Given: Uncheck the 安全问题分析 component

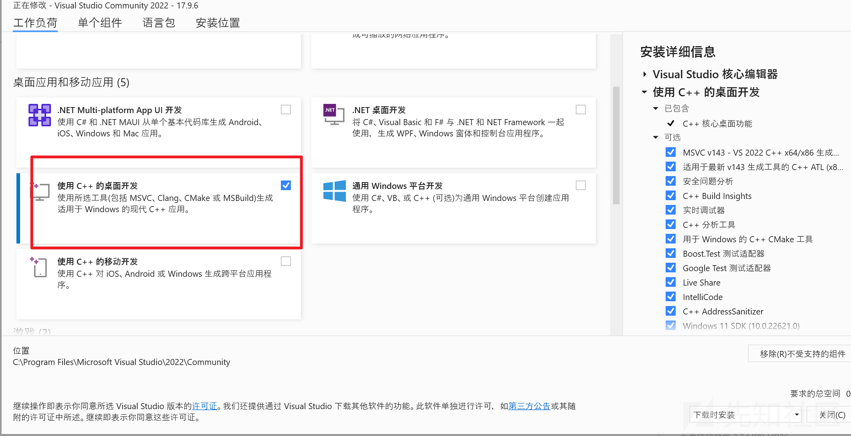Looking at the screenshot, I should (x=670, y=181).
